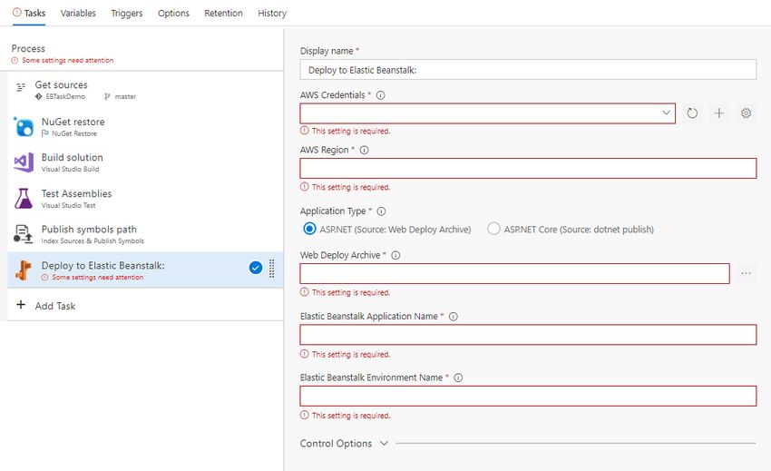Show info for AWS Credentials
Image resolution: width=771 pixels, height=471 pixels.
click(x=381, y=95)
